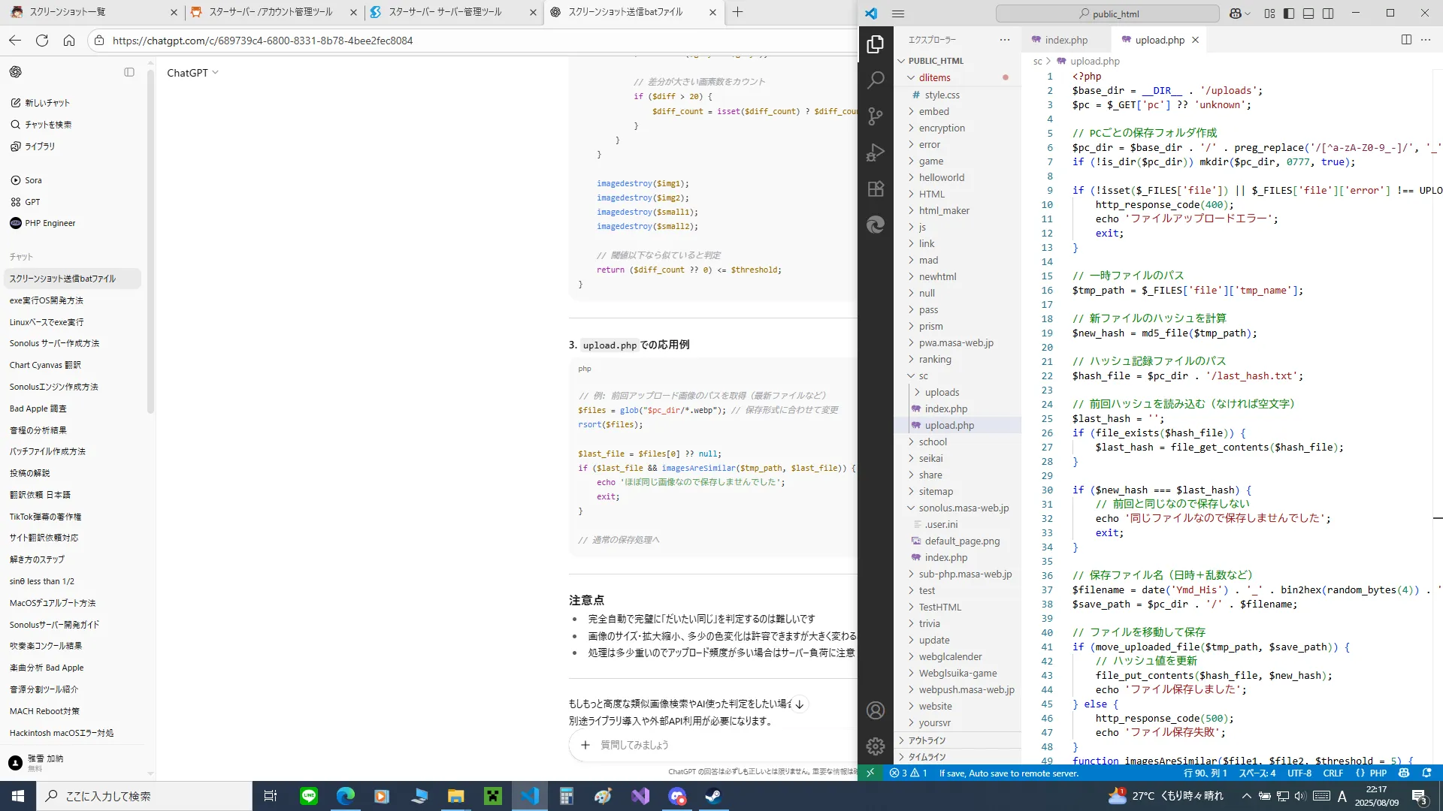This screenshot has width=1443, height=811.
Task: Toggle the bottom panel layout button
Action: (1308, 14)
